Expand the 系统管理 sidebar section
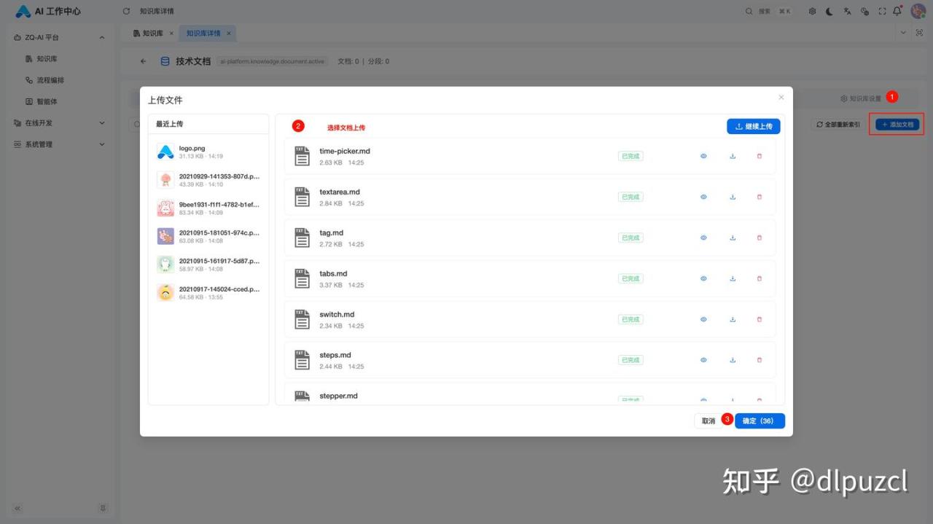The image size is (933, 524). (101, 144)
